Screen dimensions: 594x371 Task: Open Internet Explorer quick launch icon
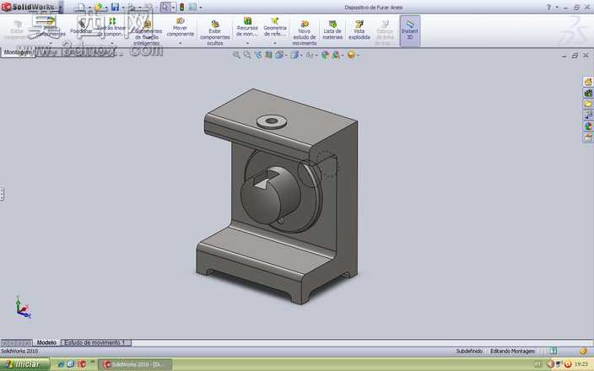[61, 364]
